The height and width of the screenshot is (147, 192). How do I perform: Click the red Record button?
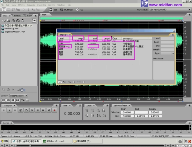[54, 110]
